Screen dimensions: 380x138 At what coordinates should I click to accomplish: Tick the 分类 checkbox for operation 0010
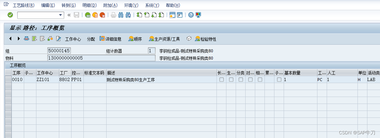pyautogui.click(x=241, y=80)
